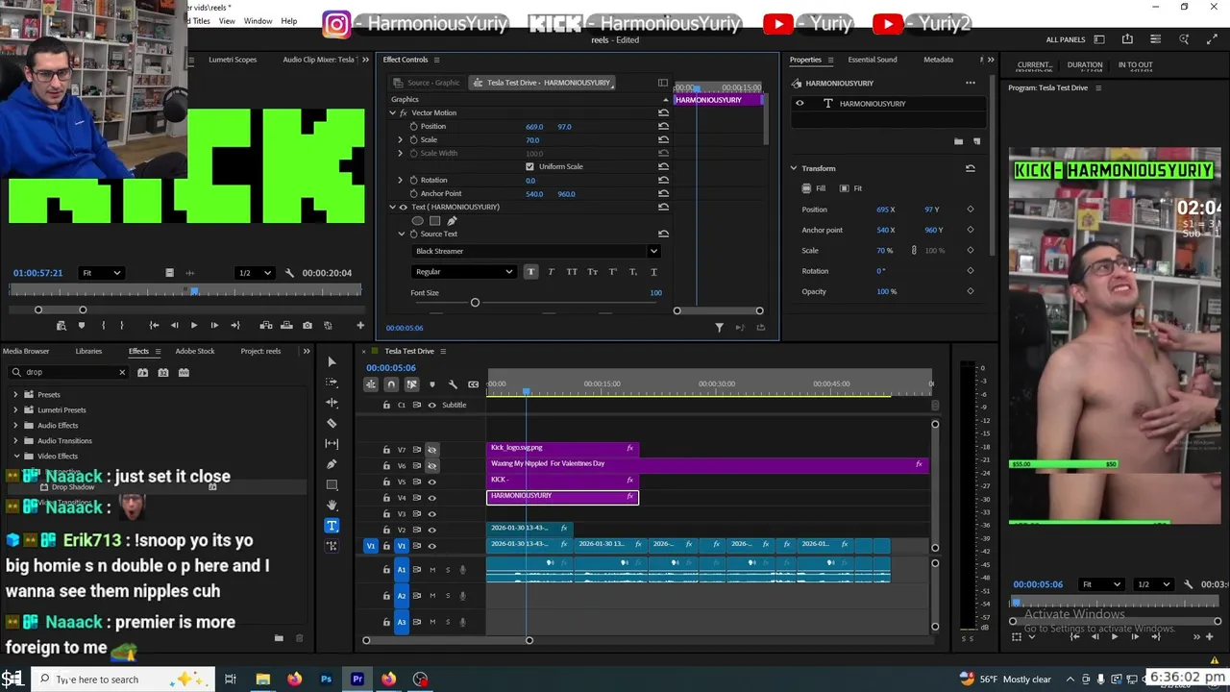This screenshot has width=1230, height=692.
Task: Switch to Essential Sound tab
Action: [x=873, y=60]
